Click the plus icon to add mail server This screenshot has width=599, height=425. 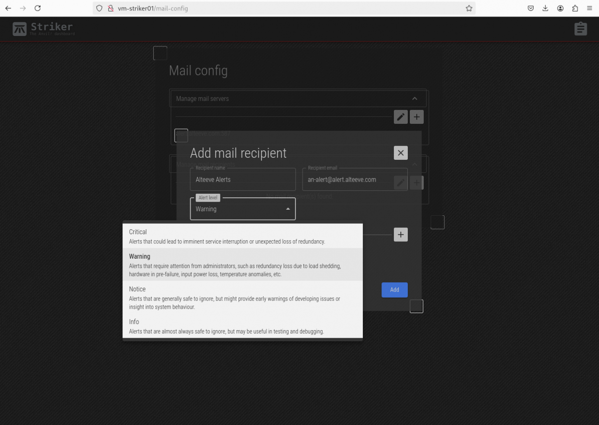click(416, 117)
